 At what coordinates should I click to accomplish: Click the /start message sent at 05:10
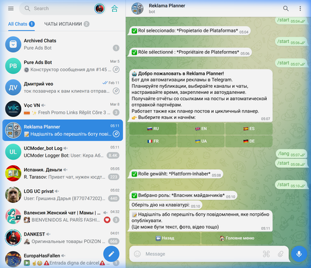click(x=291, y=185)
